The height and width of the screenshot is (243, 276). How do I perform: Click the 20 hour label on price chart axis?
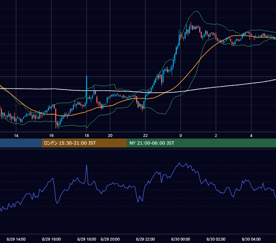pos(110,136)
